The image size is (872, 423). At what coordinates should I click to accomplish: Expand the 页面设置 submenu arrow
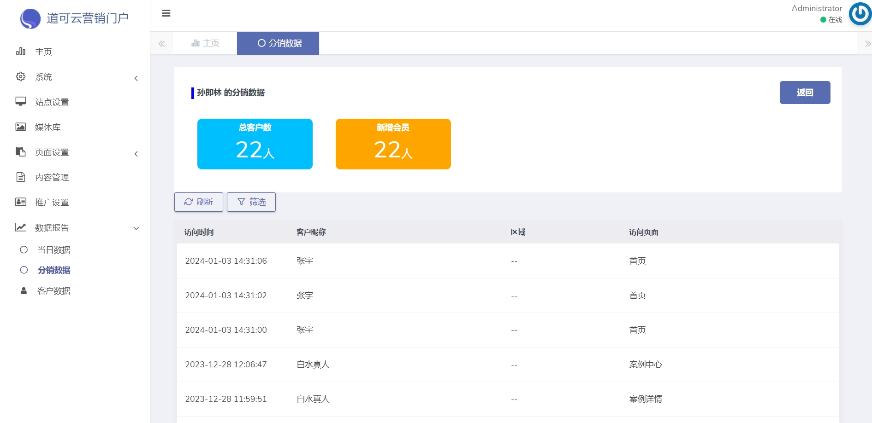[x=136, y=154]
